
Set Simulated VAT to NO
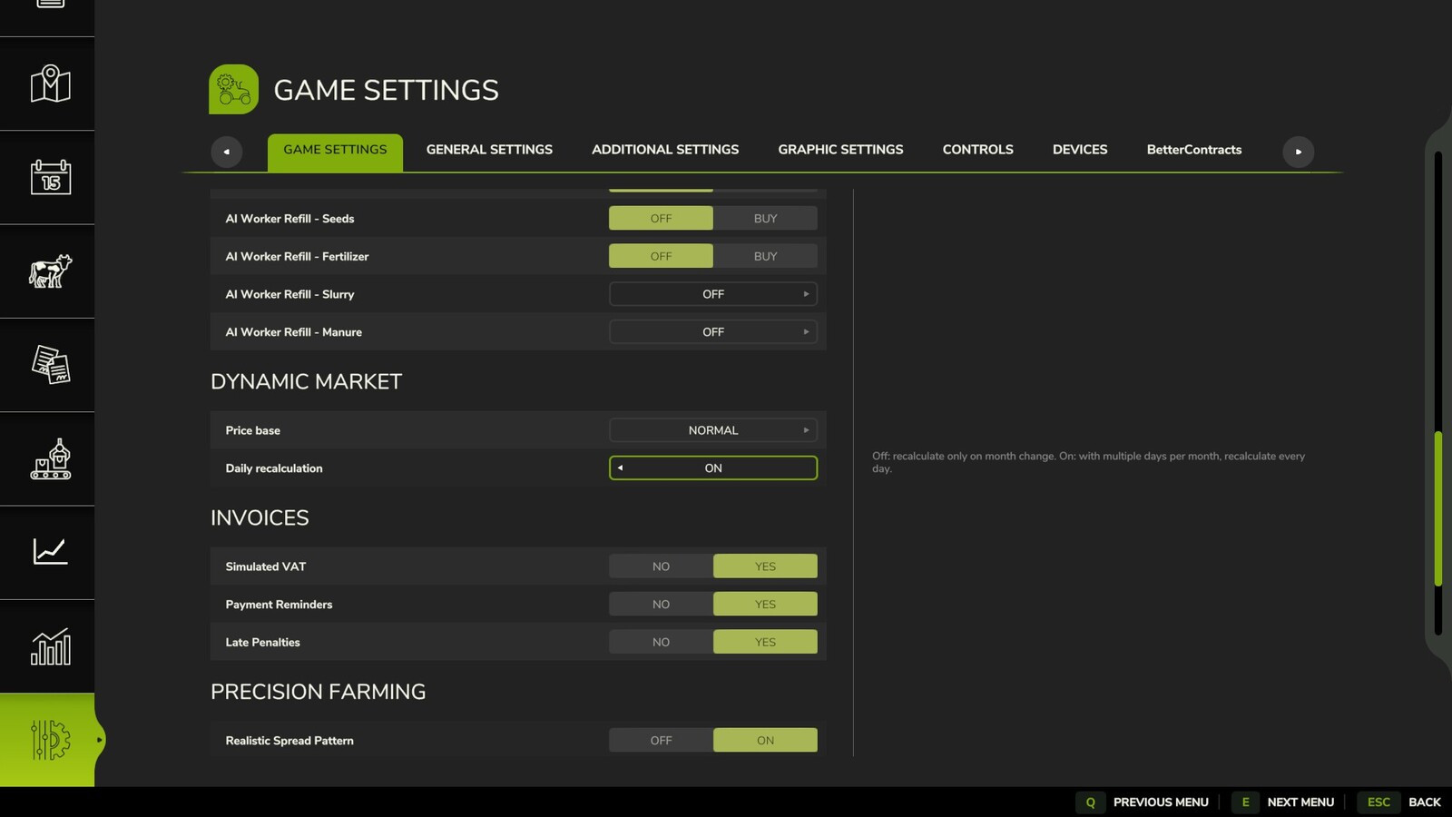tap(661, 566)
